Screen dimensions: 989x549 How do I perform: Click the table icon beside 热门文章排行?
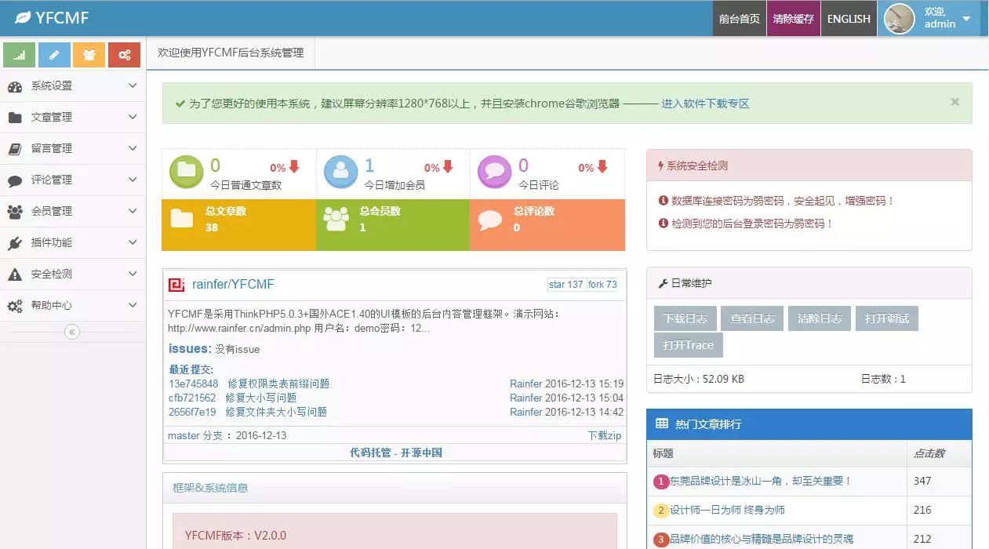click(662, 424)
